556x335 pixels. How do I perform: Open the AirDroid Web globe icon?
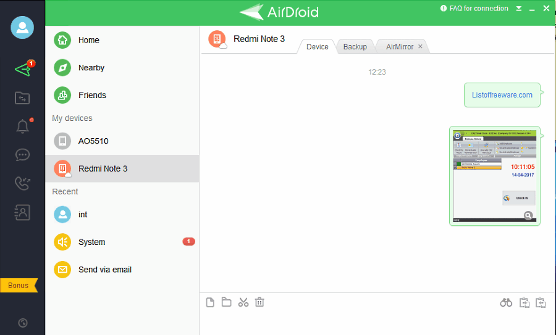pyautogui.click(x=23, y=323)
